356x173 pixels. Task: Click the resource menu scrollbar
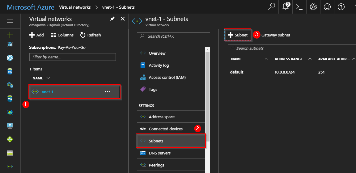click(x=208, y=93)
